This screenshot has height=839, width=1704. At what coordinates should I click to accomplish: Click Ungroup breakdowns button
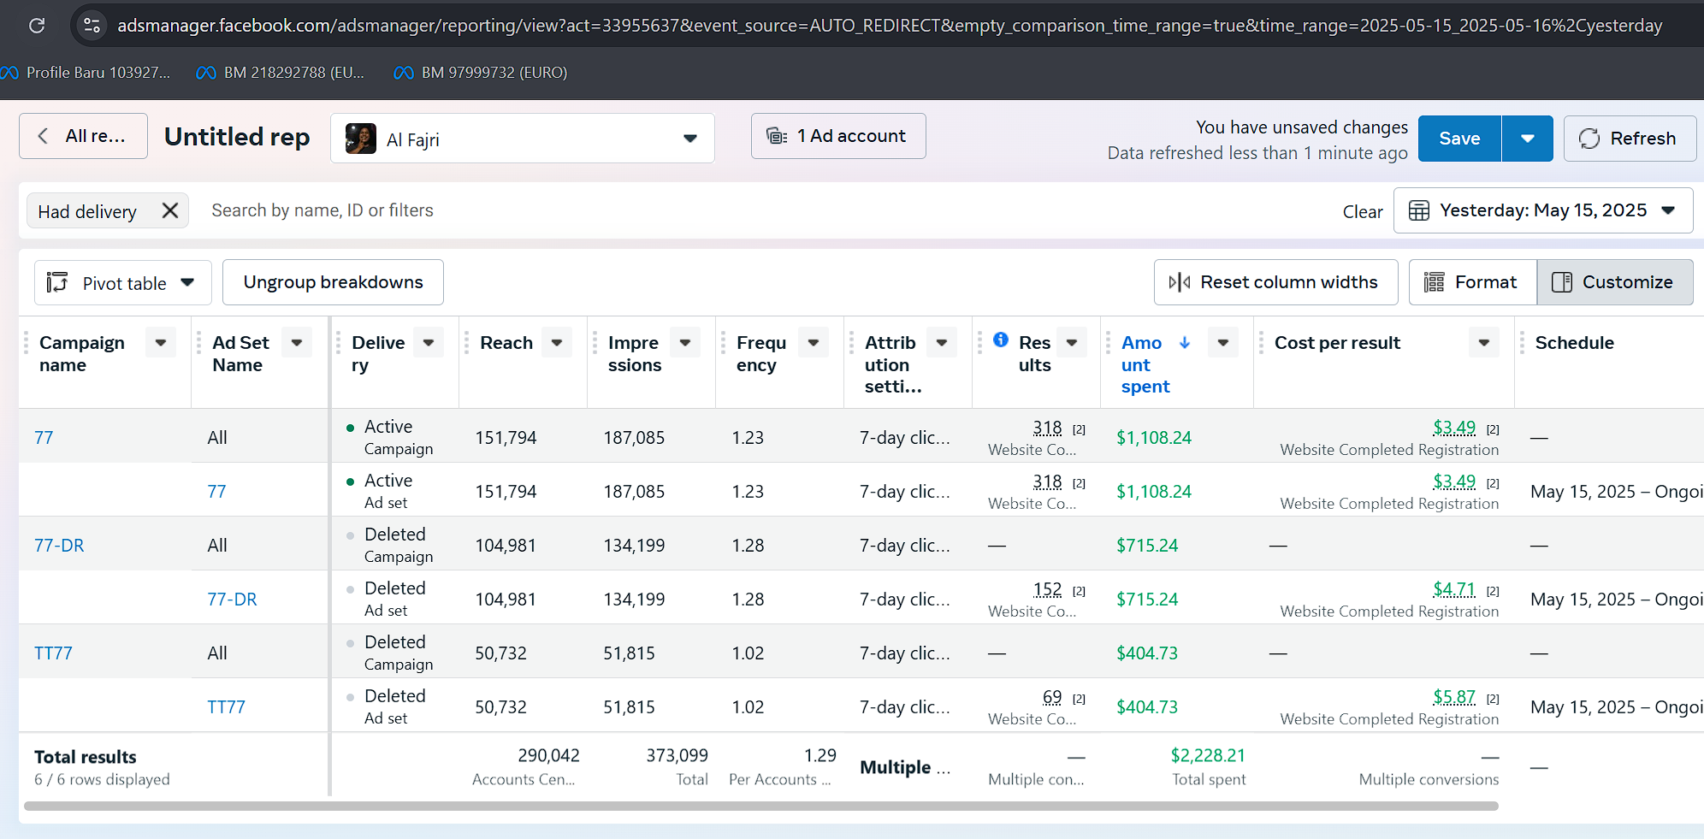[333, 282]
